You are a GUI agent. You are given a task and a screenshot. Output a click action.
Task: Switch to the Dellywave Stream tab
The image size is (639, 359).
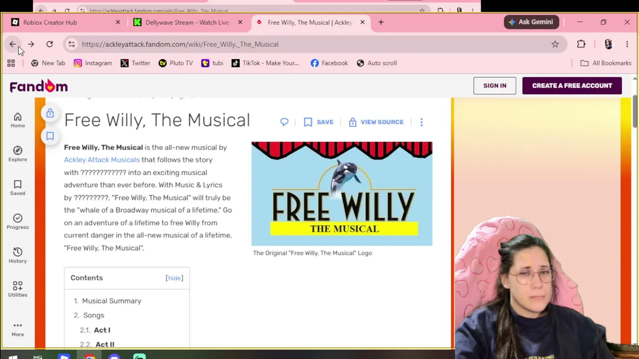(187, 22)
